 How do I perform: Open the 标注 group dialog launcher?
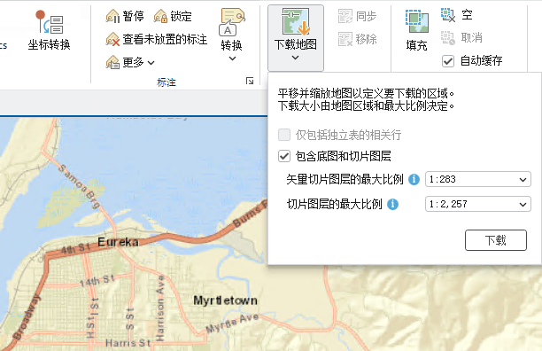click(250, 81)
